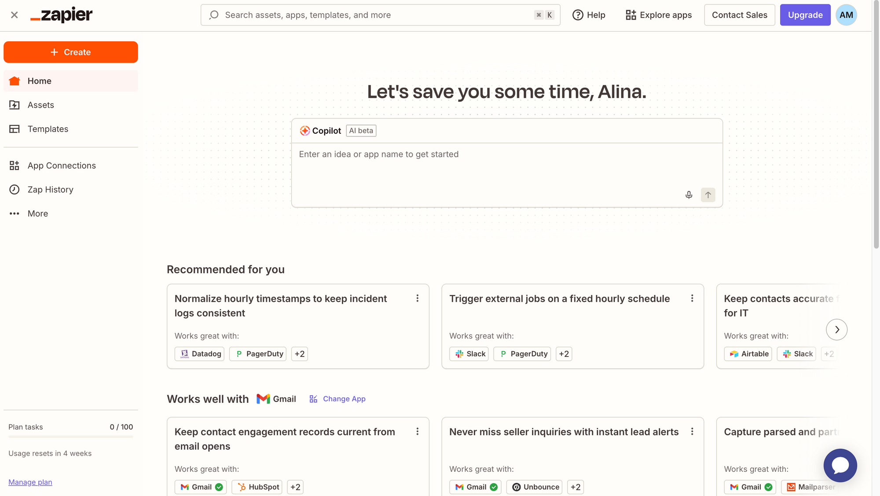Click the Slack chip on the Trigger external jobs card
This screenshot has height=496, width=880.
(469, 354)
